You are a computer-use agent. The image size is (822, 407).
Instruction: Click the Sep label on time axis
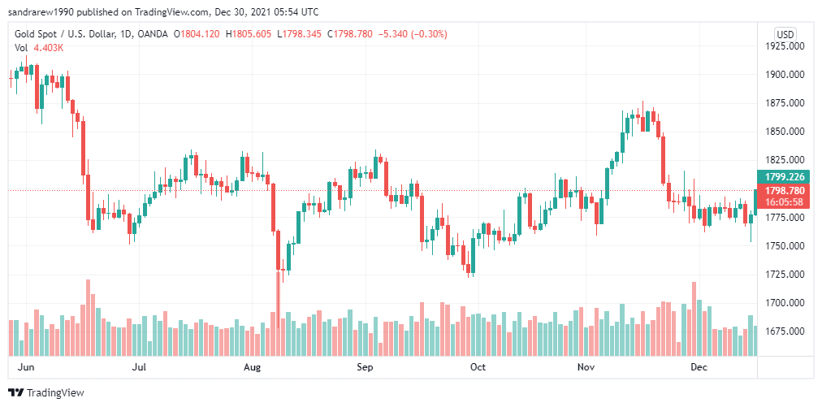click(x=365, y=367)
